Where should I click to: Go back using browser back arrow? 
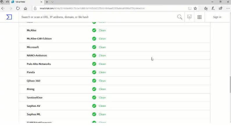[x=3, y=8]
